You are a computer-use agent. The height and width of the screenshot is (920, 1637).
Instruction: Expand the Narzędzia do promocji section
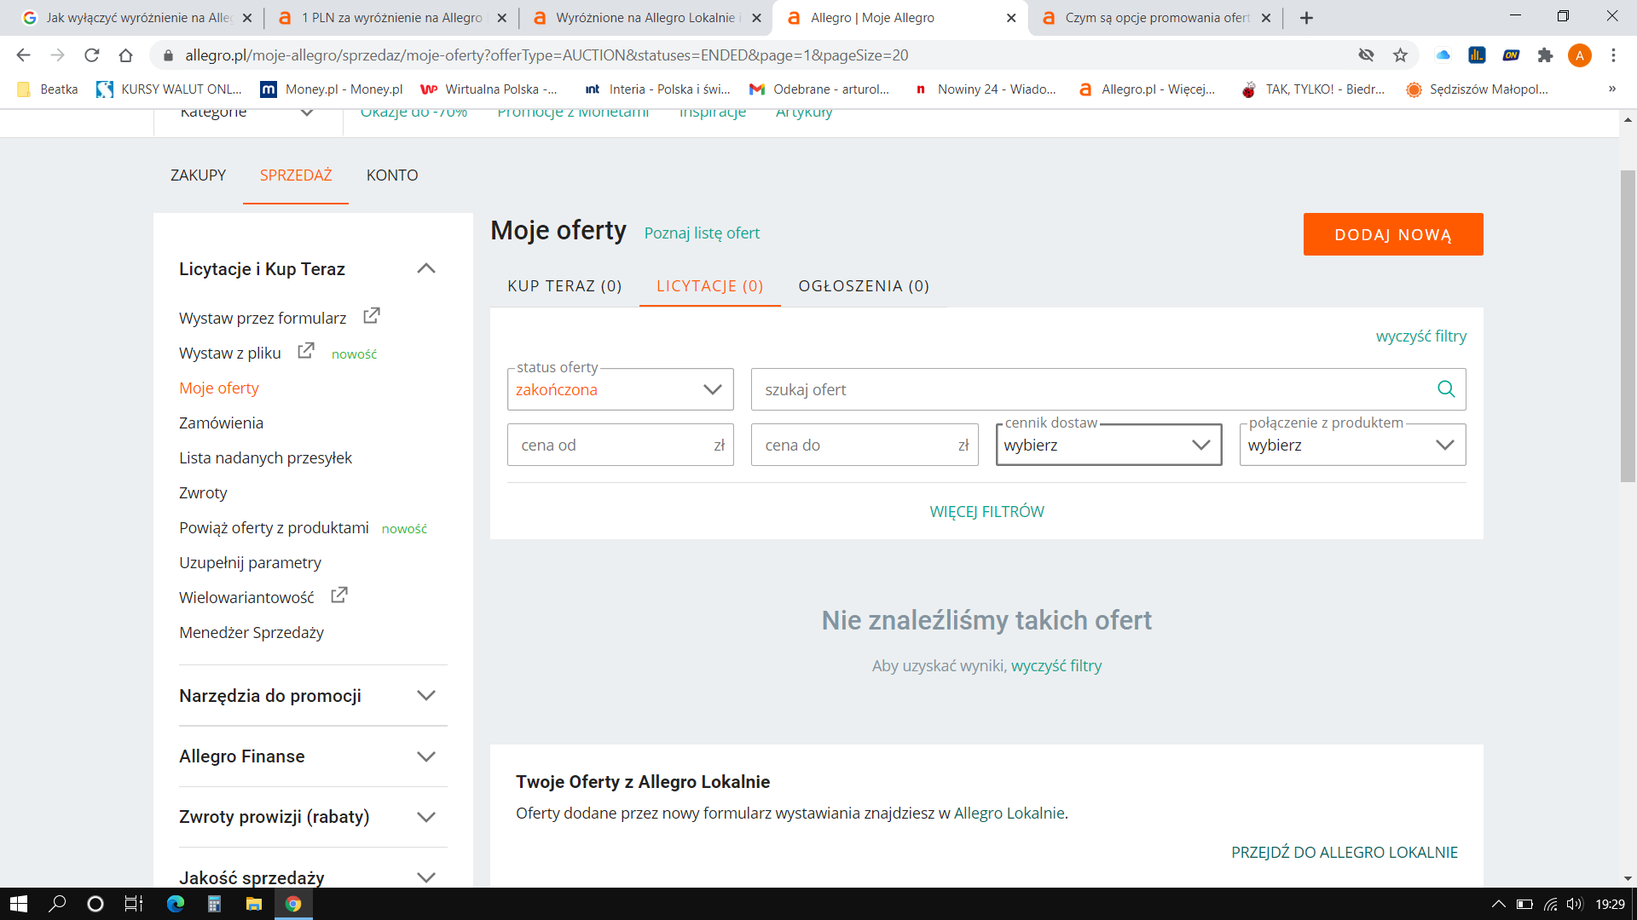(x=426, y=696)
